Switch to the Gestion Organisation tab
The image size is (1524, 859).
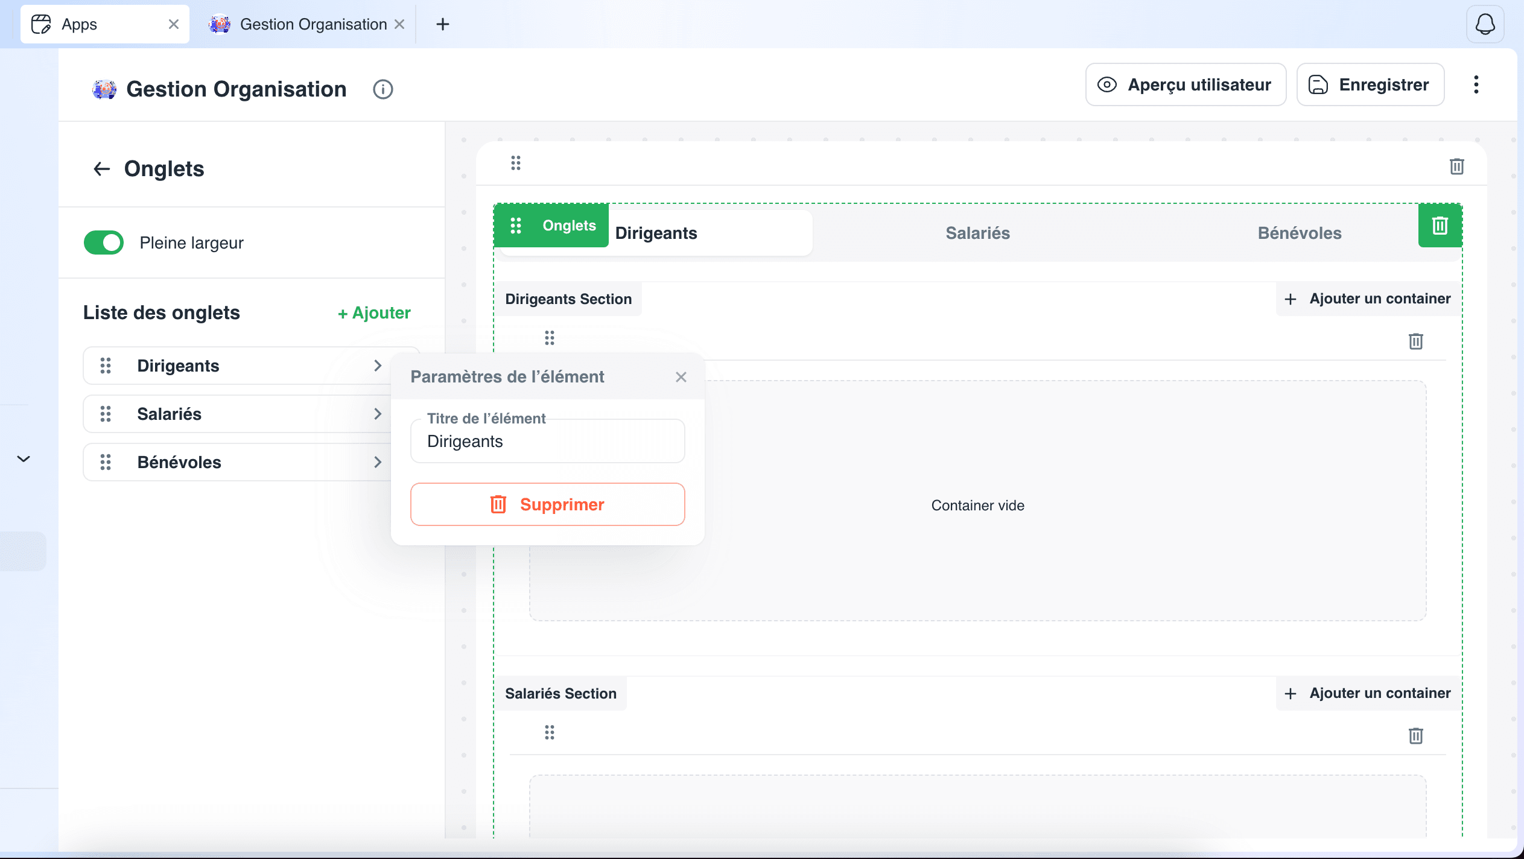click(x=306, y=24)
